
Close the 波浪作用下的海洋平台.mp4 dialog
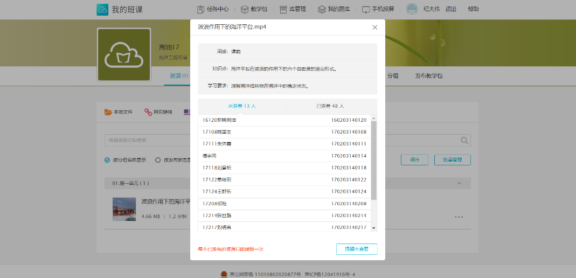pos(375,27)
